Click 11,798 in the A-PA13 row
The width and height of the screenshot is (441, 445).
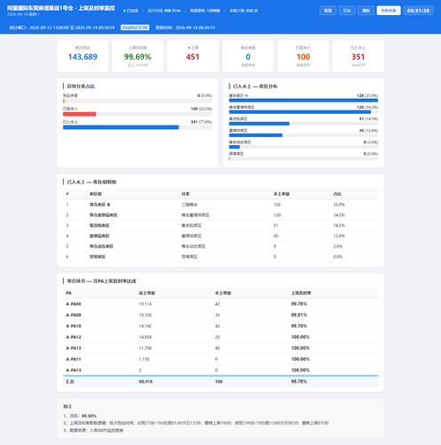pos(145,348)
